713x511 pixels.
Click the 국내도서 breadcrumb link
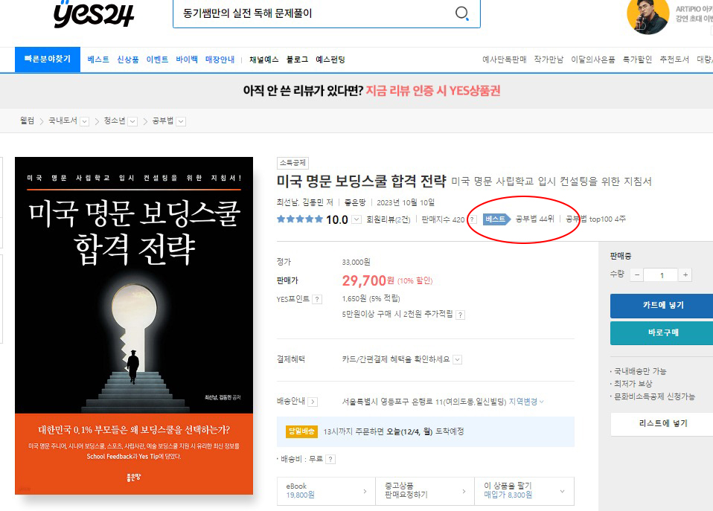(63, 120)
